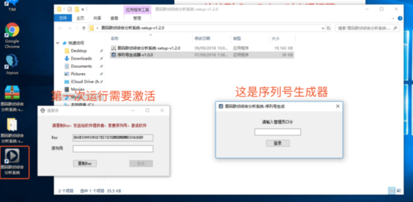Close the 请激活 activation dialog
Image resolution: width=413 pixels, height=202 pixels.
162,111
